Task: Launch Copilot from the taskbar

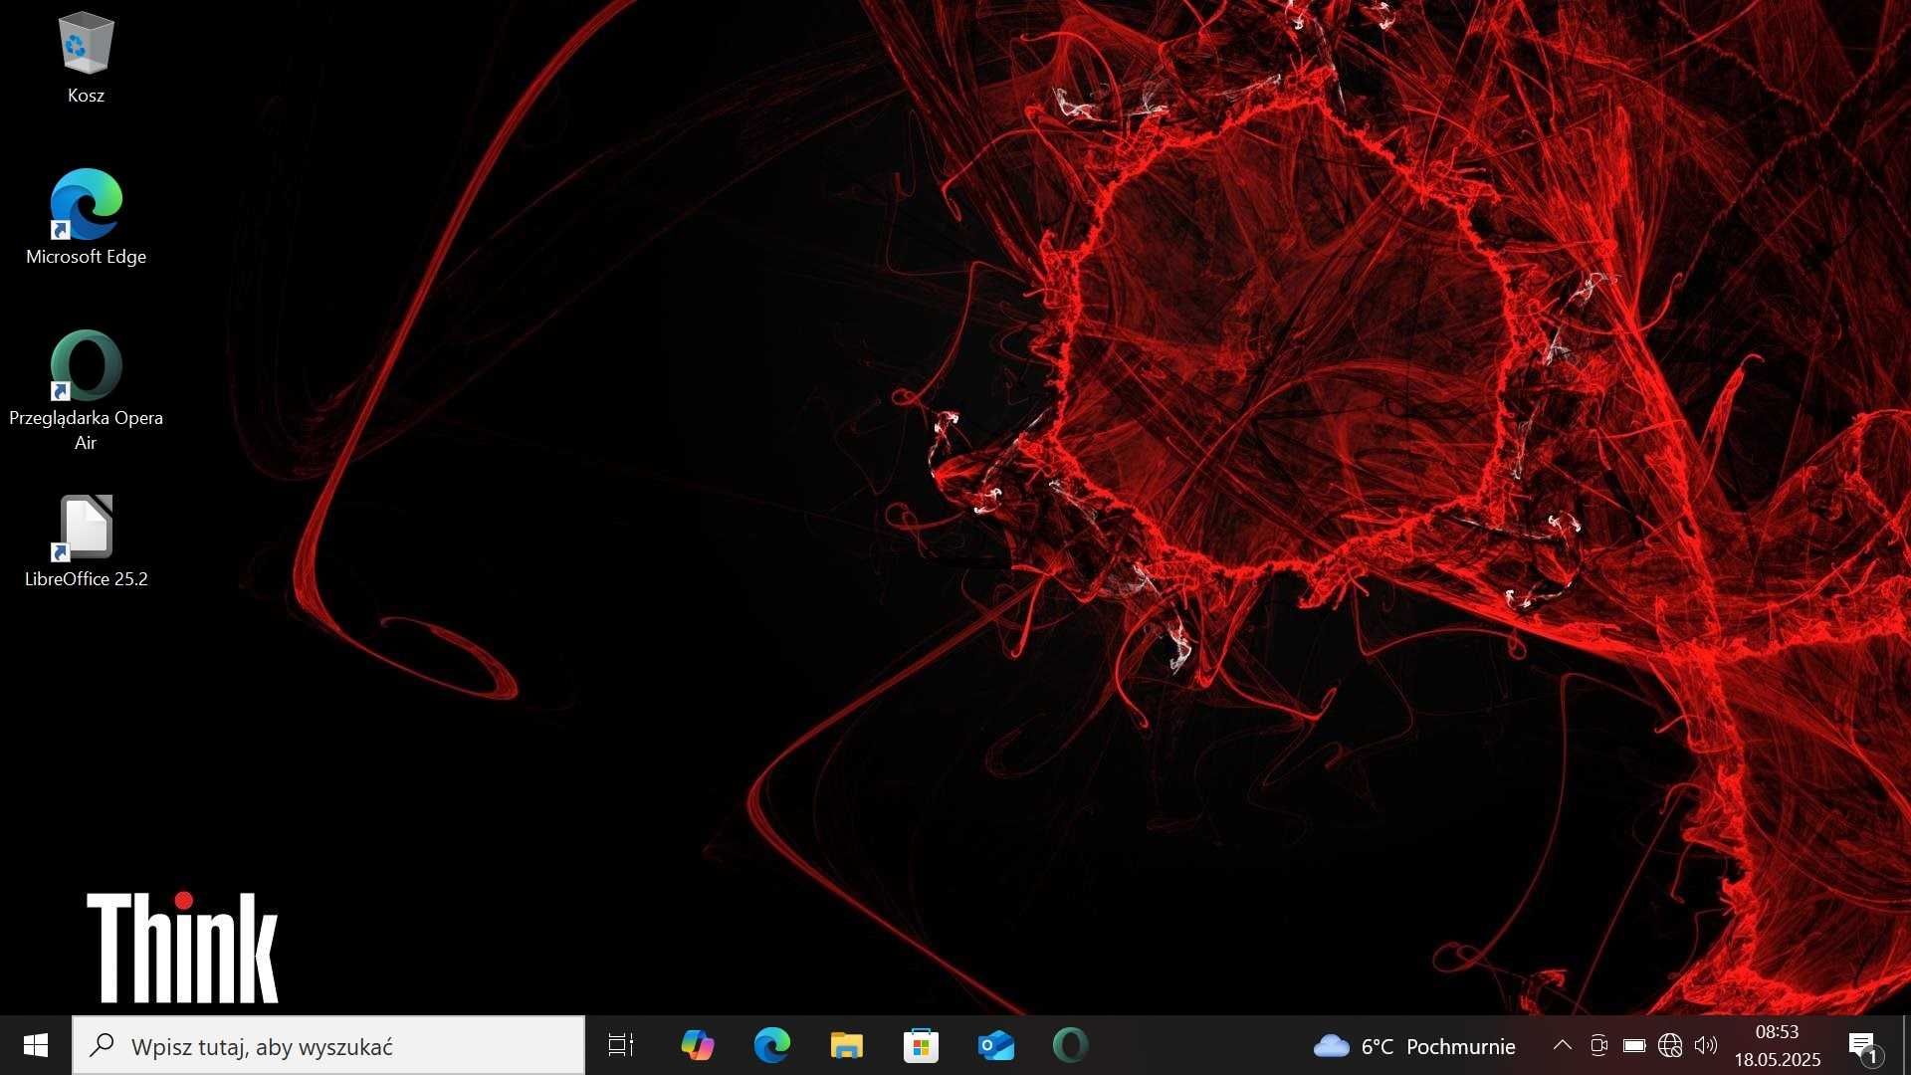Action: coord(697,1045)
